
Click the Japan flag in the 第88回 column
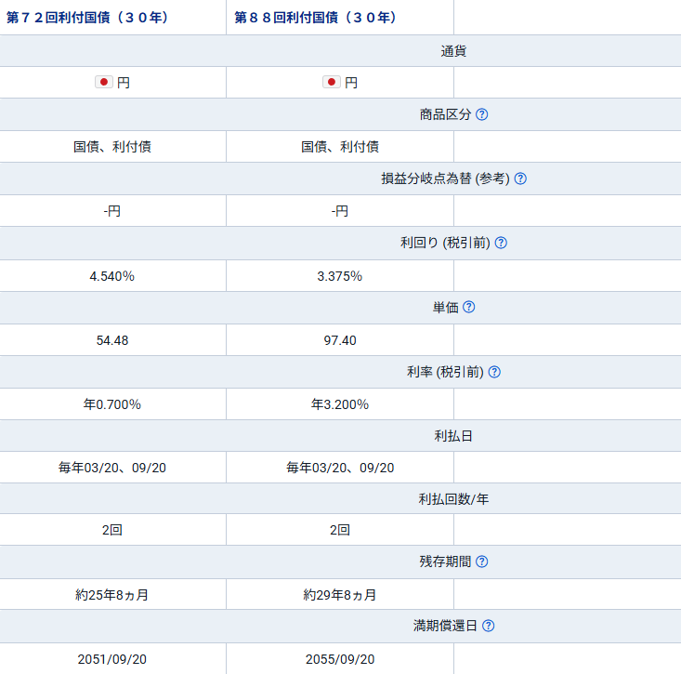pos(332,82)
